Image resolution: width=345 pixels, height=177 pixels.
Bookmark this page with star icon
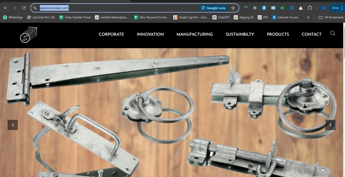233,8
